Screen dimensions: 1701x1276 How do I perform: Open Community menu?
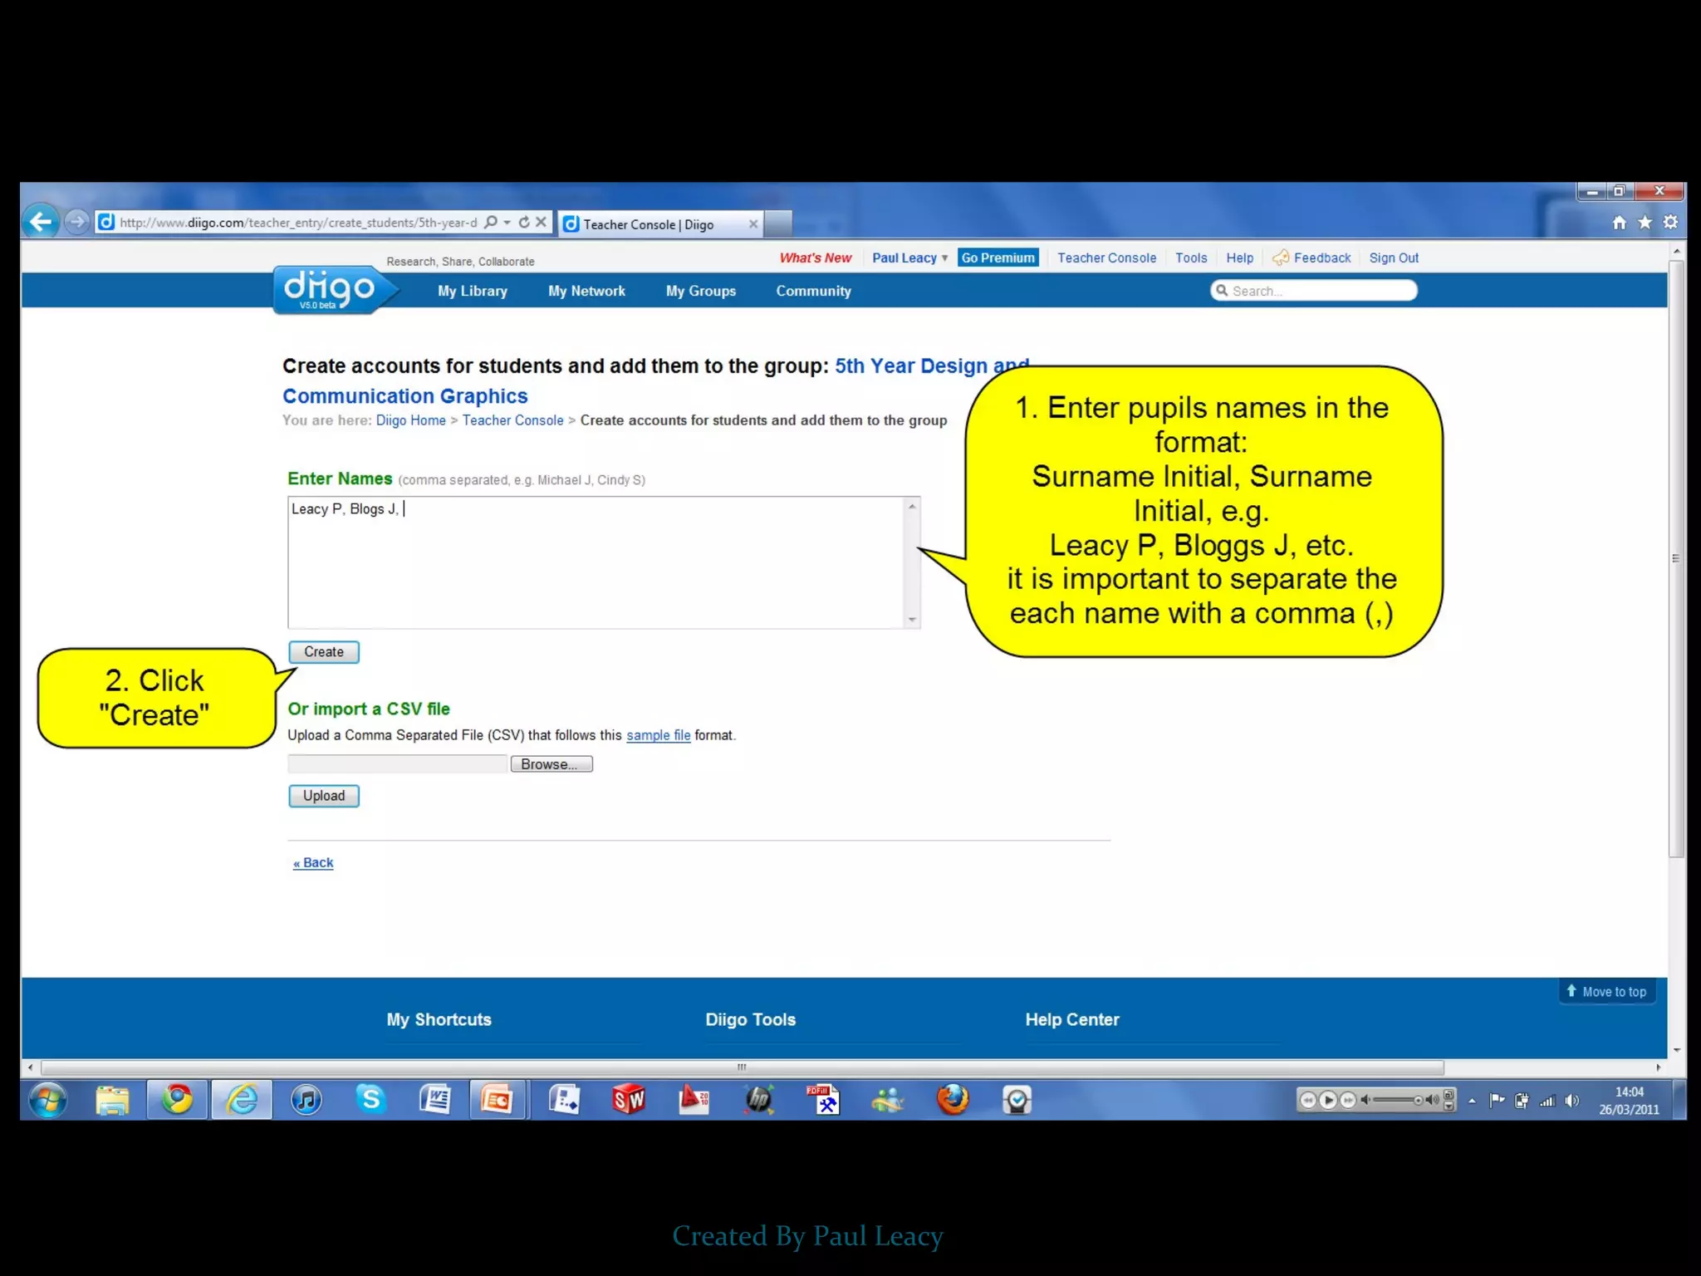tap(813, 291)
